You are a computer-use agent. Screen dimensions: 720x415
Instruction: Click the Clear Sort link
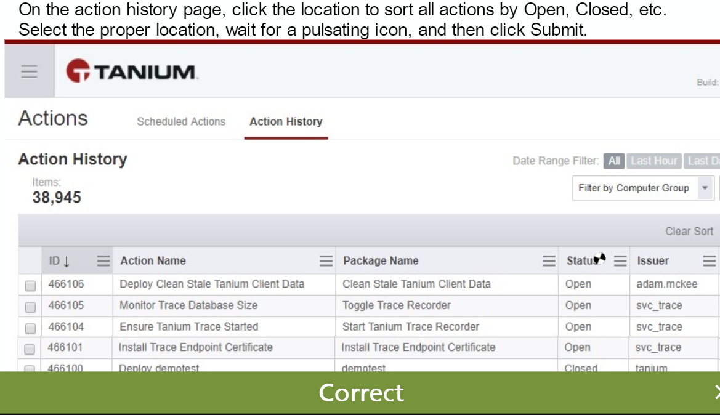click(689, 232)
